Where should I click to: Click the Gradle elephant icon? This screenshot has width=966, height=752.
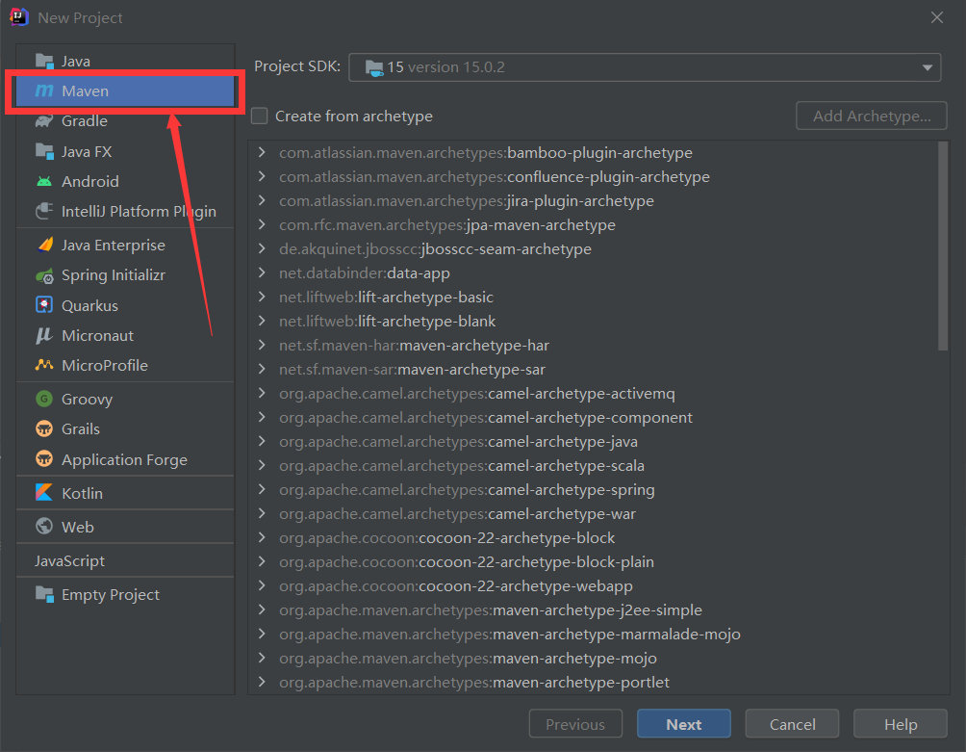pos(44,120)
